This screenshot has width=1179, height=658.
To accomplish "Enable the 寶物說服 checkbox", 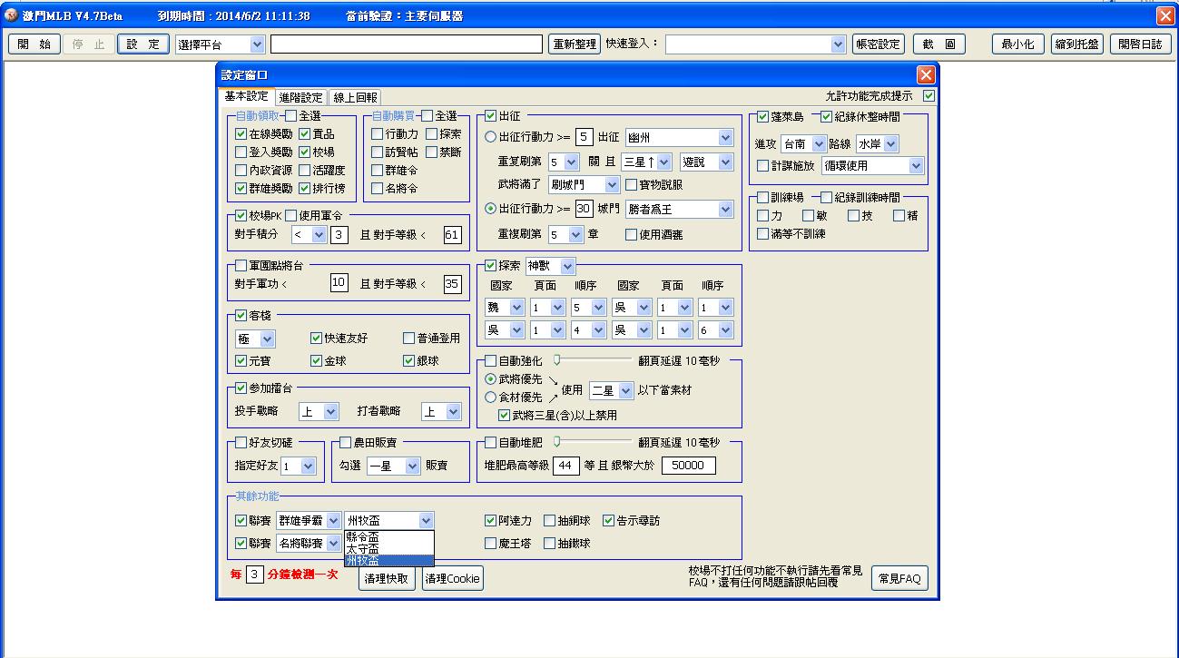I will [631, 185].
